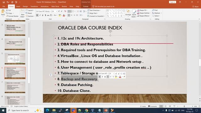The height and width of the screenshot is (113, 201).
Task: Toggle Italic in the mini toolbar
Action: pyautogui.click(x=102, y=77)
